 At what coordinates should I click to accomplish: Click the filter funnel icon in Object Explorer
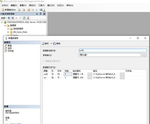(x=20, y=18)
